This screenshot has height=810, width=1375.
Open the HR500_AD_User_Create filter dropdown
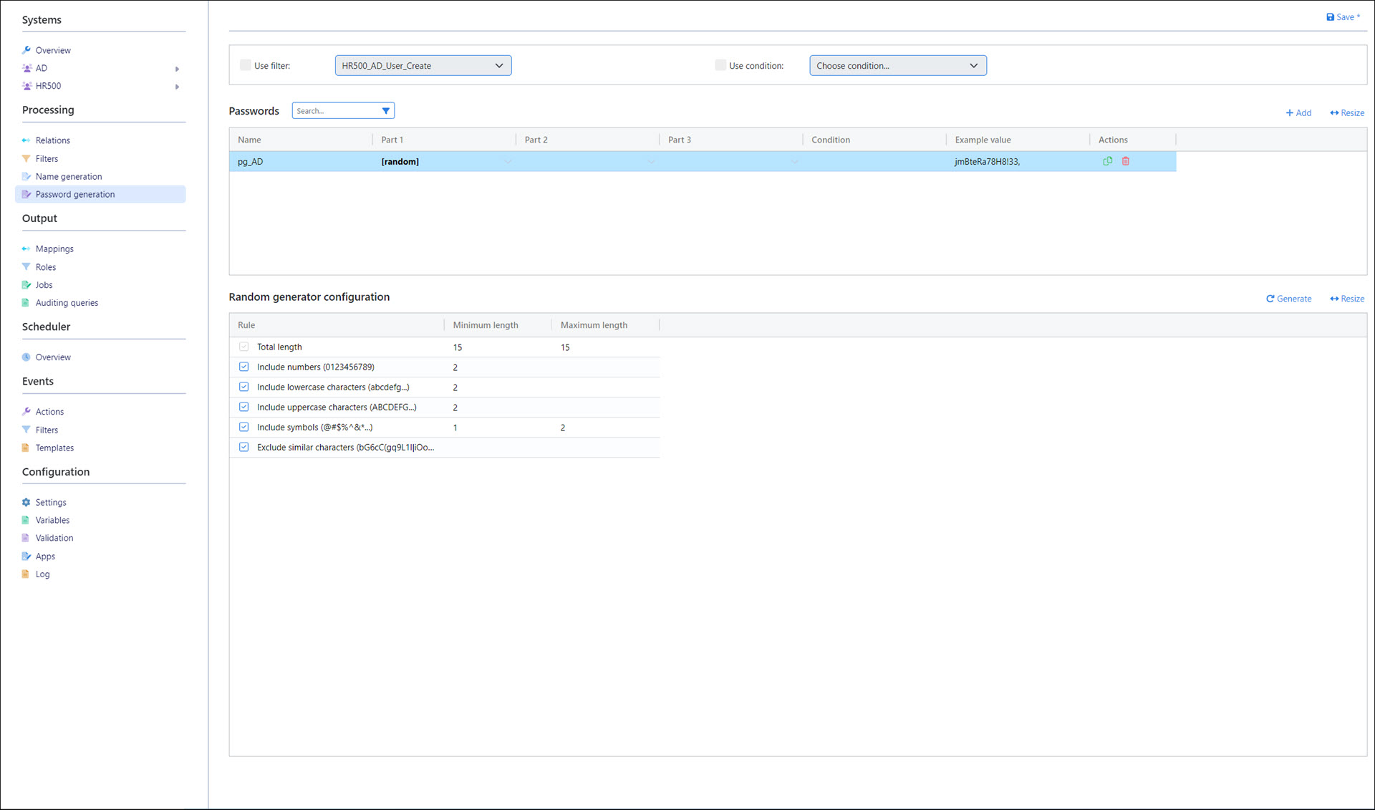pos(423,65)
